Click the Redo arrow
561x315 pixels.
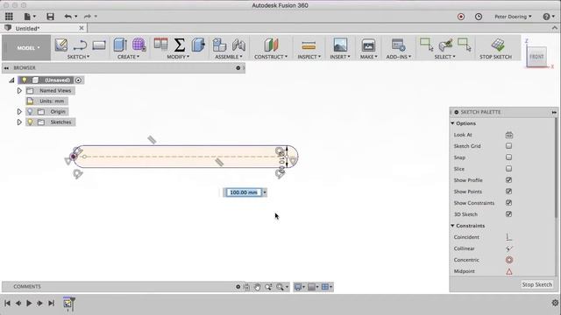88,17
